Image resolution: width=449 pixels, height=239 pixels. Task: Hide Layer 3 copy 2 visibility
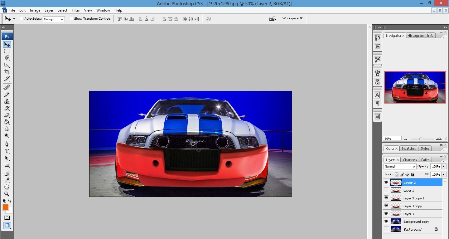386,198
